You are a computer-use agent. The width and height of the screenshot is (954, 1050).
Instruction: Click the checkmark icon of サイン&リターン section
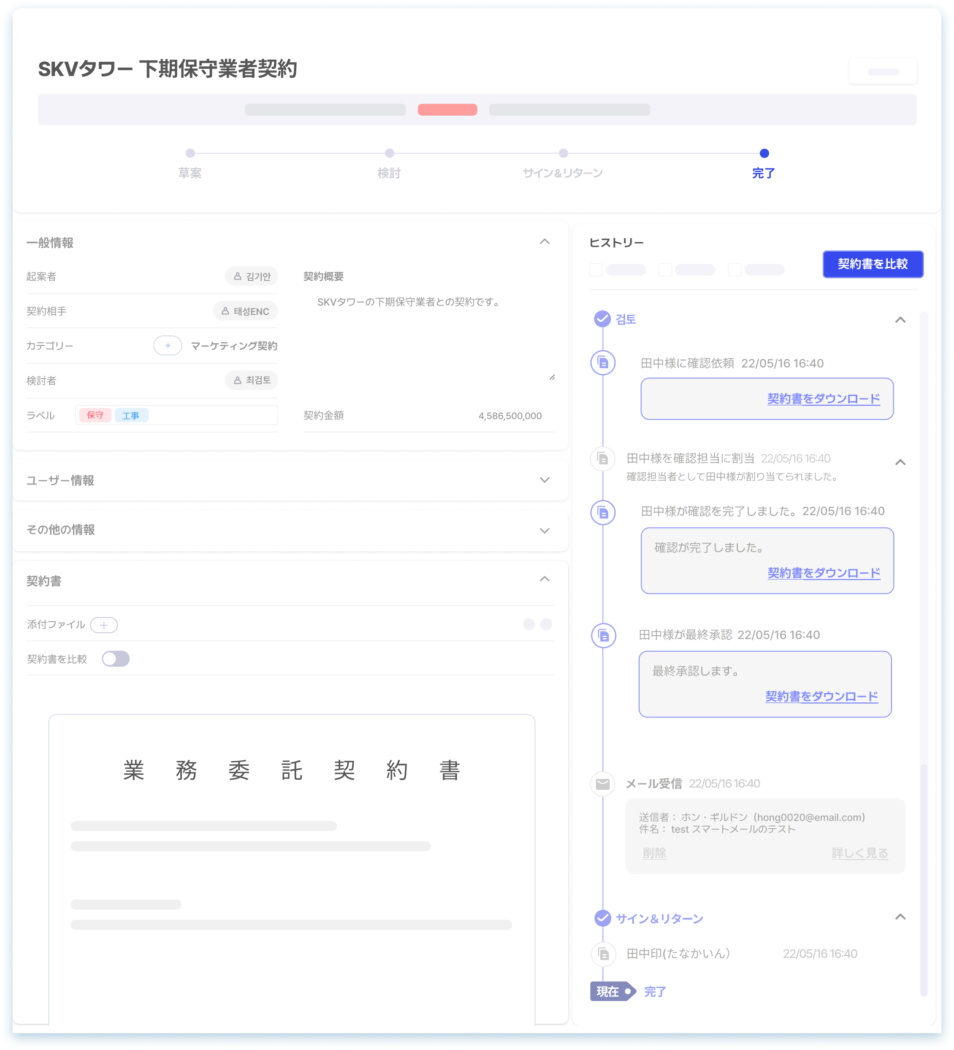pos(603,918)
